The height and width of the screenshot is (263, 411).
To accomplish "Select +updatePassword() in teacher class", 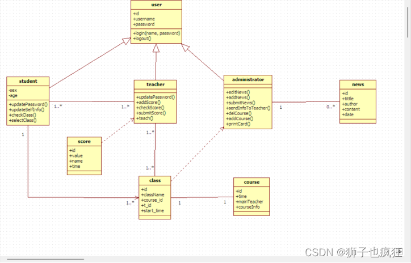I will tap(156, 97).
